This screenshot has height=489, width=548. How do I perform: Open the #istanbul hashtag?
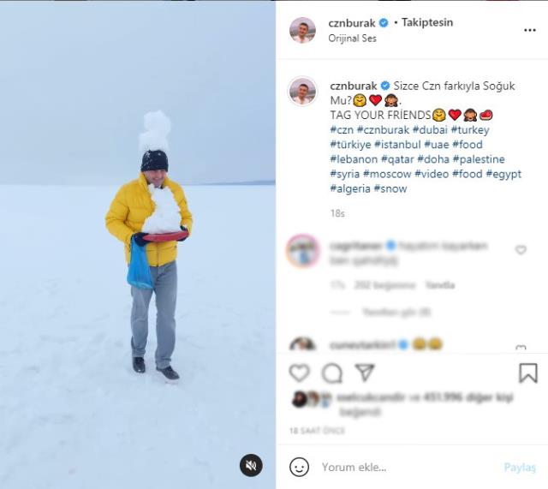click(x=397, y=145)
